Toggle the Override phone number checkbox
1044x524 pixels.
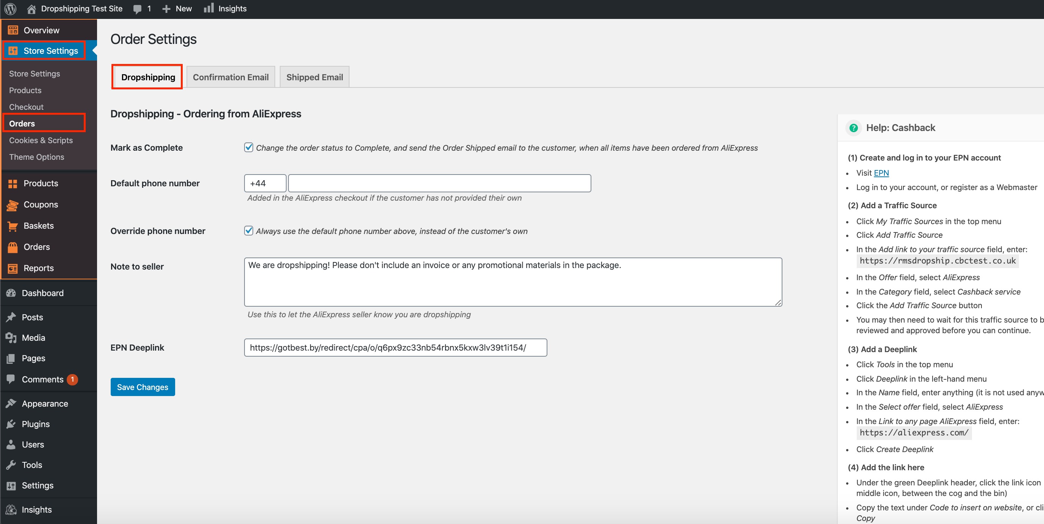click(x=248, y=231)
